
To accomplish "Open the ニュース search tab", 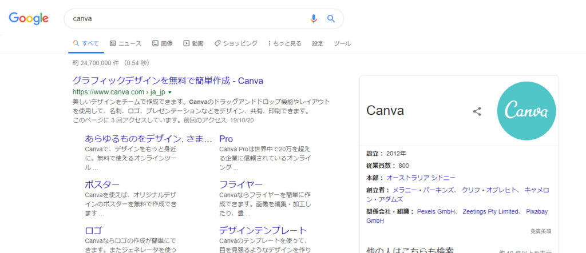I will click(125, 43).
